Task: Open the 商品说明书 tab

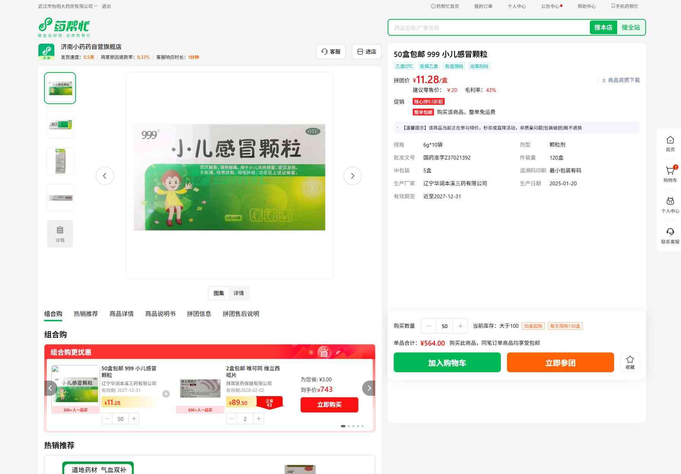Action: tap(160, 314)
